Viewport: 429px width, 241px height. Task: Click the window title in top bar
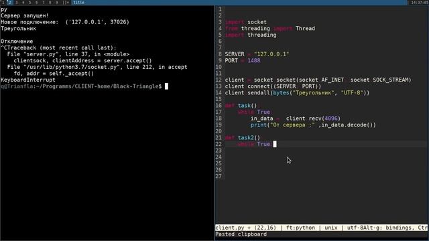point(79,2)
